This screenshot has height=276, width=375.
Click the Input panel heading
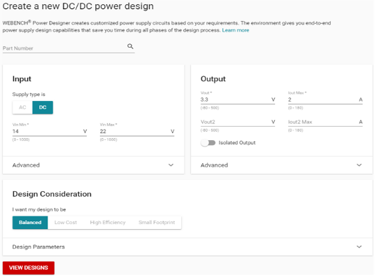[x=22, y=78]
